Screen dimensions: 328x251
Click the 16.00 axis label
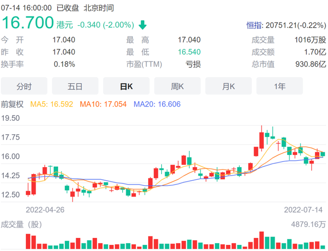pyautogui.click(x=10, y=156)
